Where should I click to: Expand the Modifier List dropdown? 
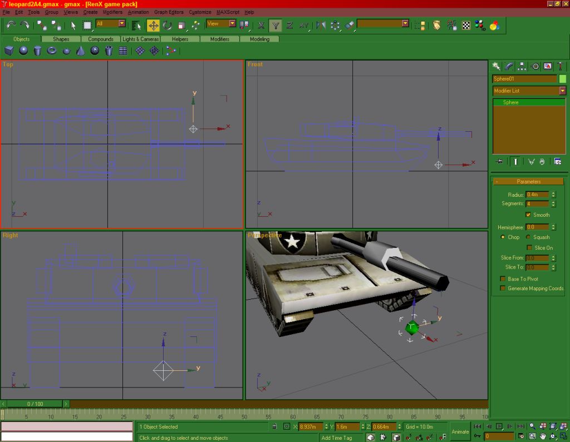tap(562, 91)
